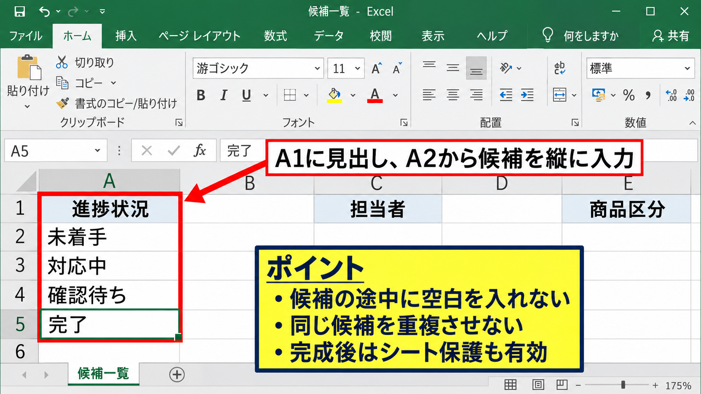This screenshot has height=394, width=701.
Task: Click the 貼り付け paste clipboard icon
Action: coord(29,67)
